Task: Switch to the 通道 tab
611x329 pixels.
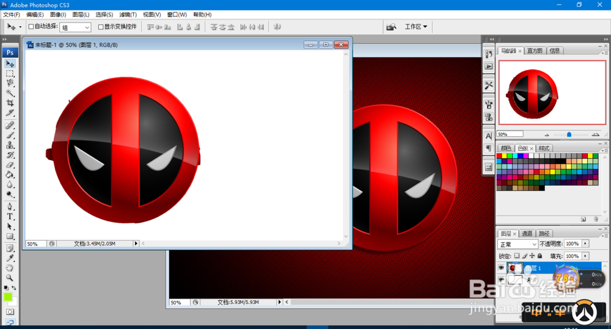Action: [527, 233]
